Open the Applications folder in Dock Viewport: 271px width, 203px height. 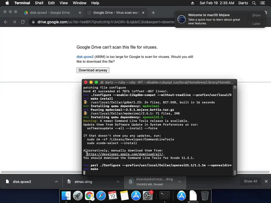(181, 196)
